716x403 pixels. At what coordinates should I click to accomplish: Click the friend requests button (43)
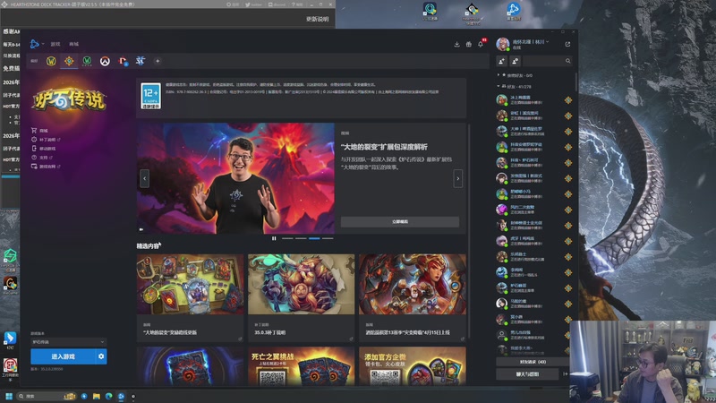(x=533, y=362)
